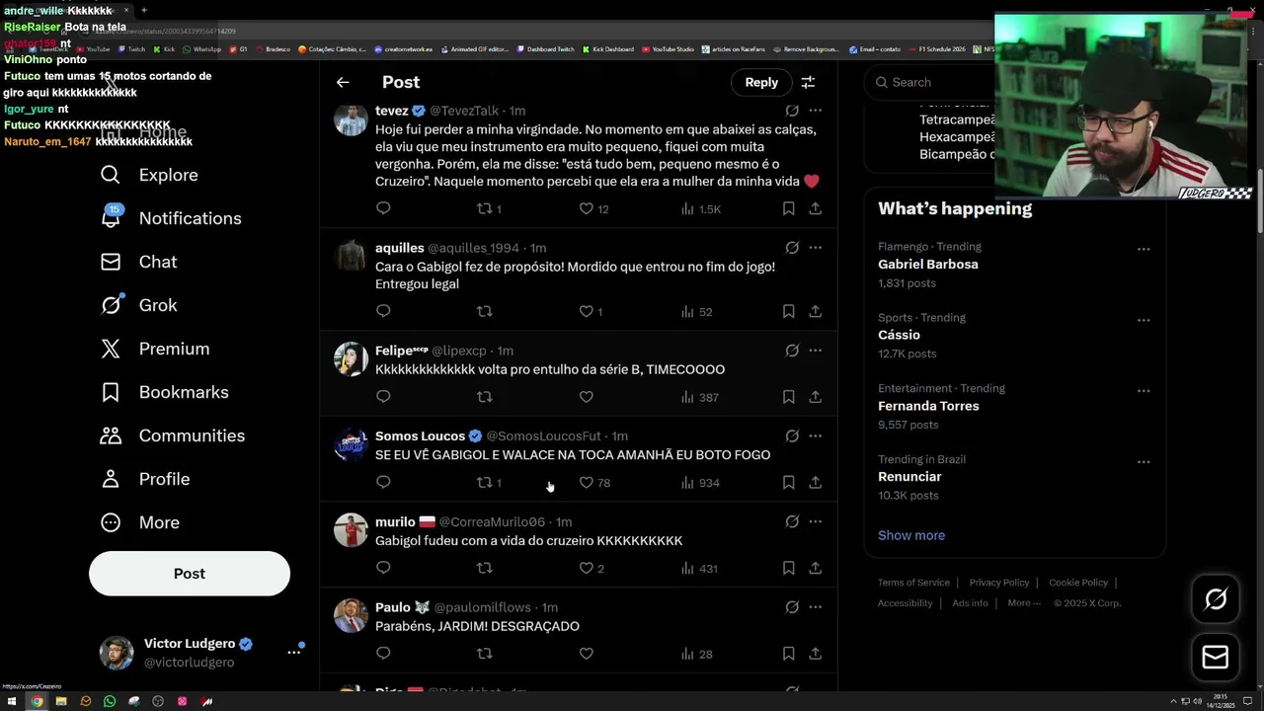Open more options on aquilles post
The width and height of the screenshot is (1264, 711).
coord(815,248)
